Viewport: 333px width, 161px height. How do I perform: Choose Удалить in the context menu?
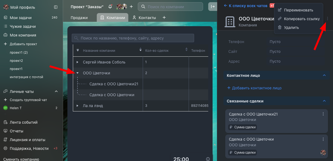291,28
